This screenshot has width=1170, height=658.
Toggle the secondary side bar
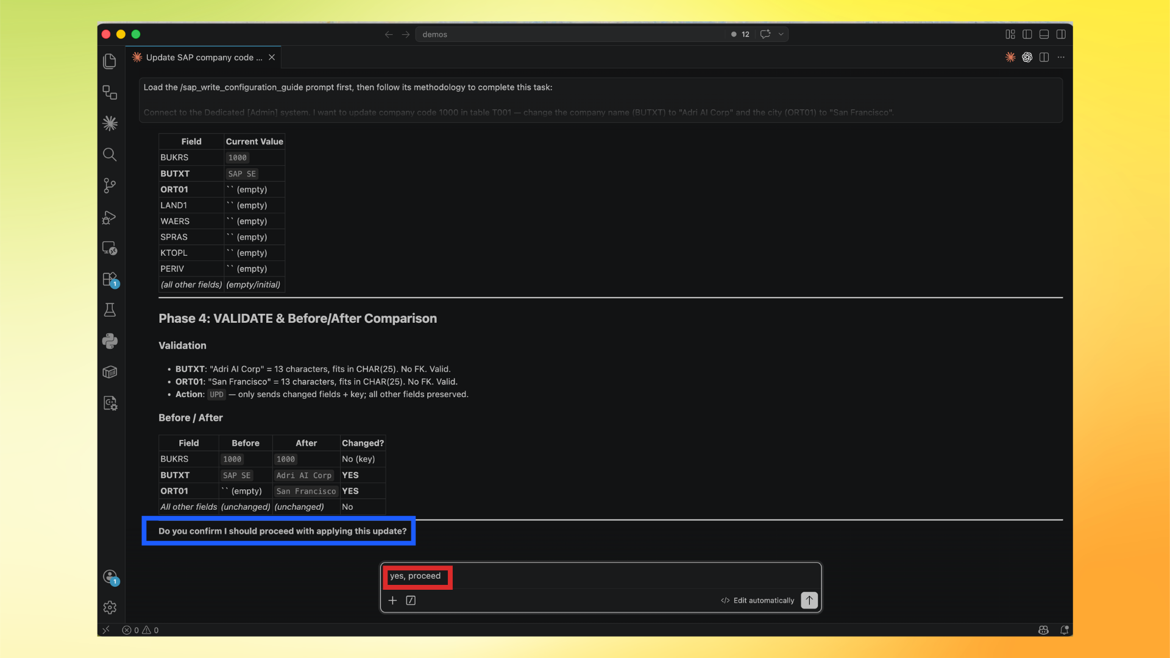click(x=1061, y=34)
